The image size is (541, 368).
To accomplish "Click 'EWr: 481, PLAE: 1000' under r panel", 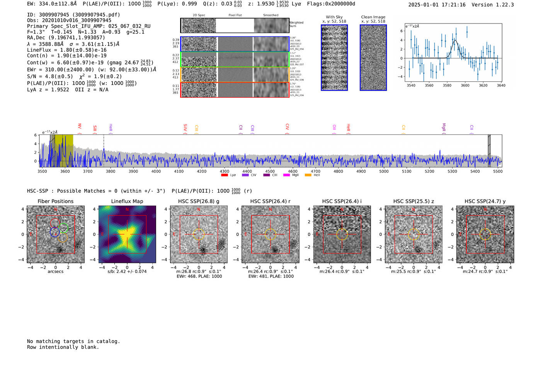I will pos(271,276).
